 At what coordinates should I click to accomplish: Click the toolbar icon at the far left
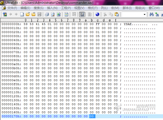pos(5,14)
